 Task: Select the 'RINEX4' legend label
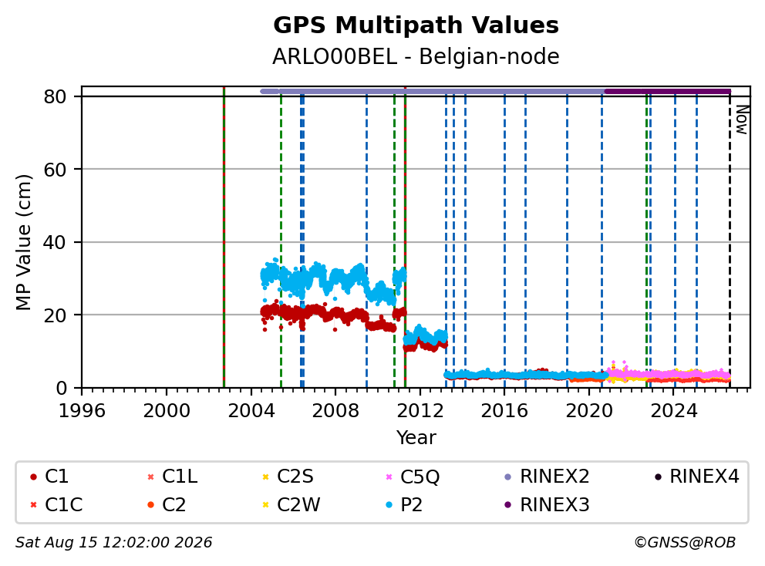click(x=705, y=477)
